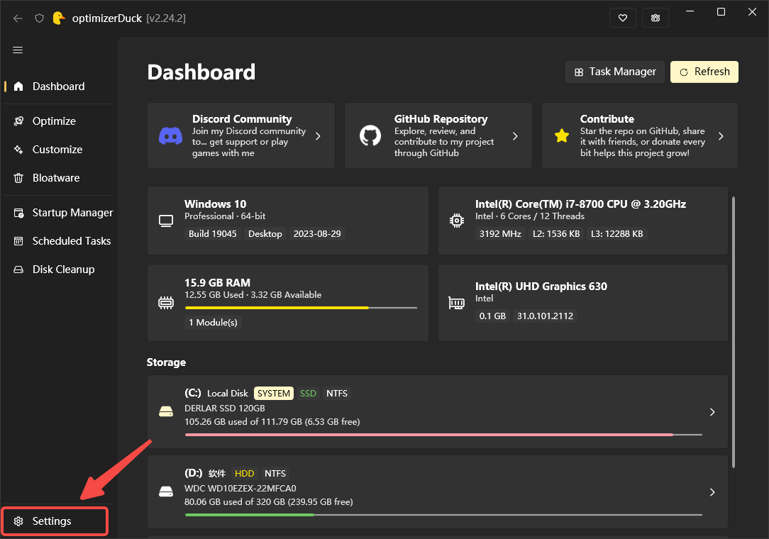Click the Windows 10 monitor icon
This screenshot has width=769, height=539.
(x=166, y=221)
